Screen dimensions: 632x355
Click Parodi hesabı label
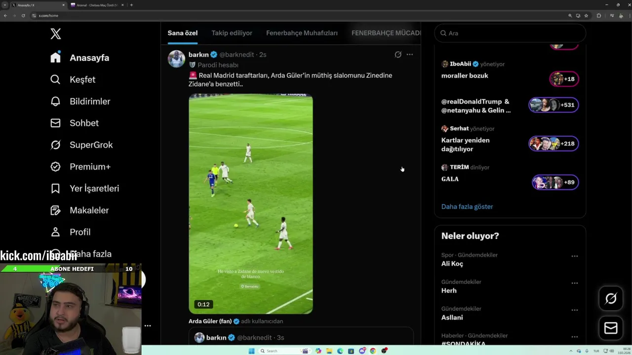(x=218, y=65)
